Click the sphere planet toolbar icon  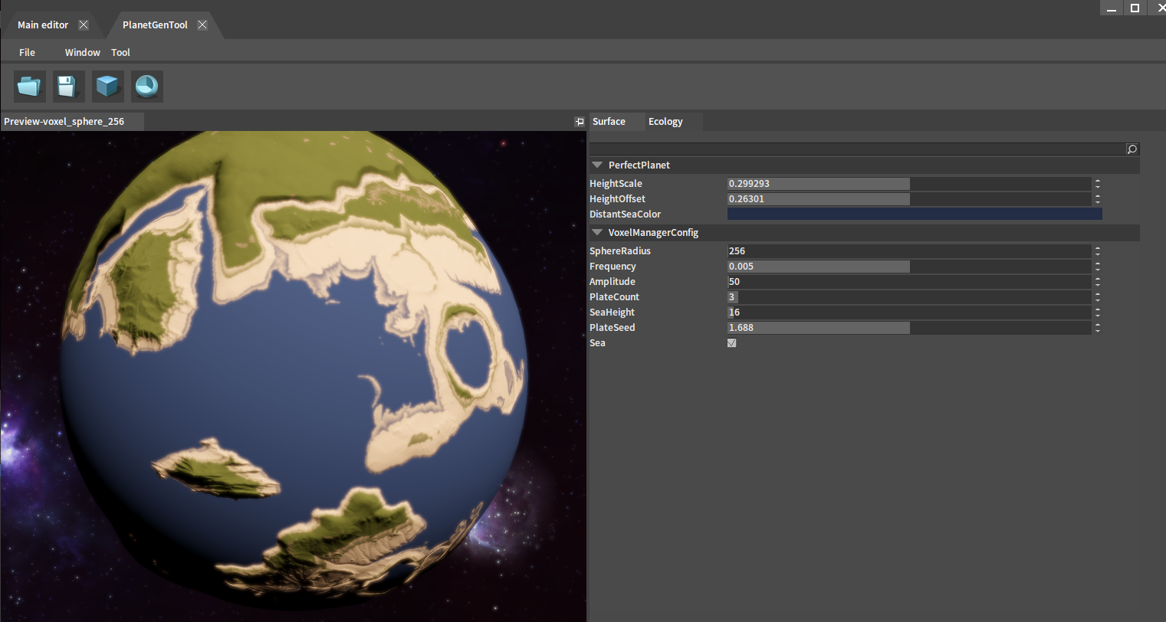point(146,86)
